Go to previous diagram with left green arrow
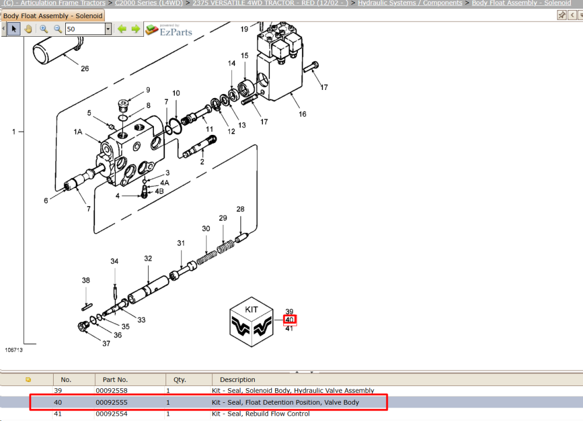The height and width of the screenshot is (421, 583). (x=122, y=29)
